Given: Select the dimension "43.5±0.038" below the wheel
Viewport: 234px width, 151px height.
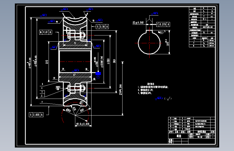Looking at the screenshot, I should [x=83, y=124].
